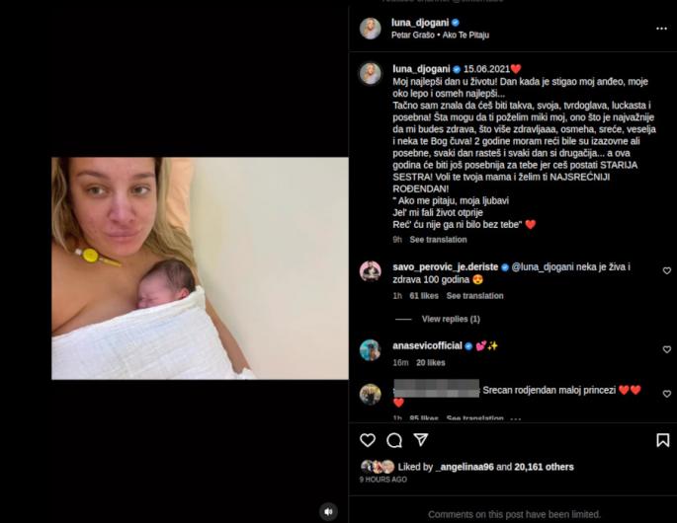677x523 pixels.
Task: Like the 'Srecan rodjendan maloj princezi' comment
Action: pyautogui.click(x=667, y=394)
